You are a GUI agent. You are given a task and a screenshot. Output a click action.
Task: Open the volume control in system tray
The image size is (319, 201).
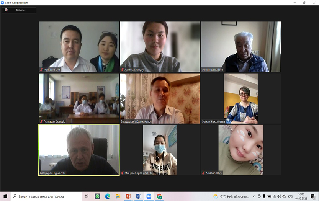[x=279, y=196]
